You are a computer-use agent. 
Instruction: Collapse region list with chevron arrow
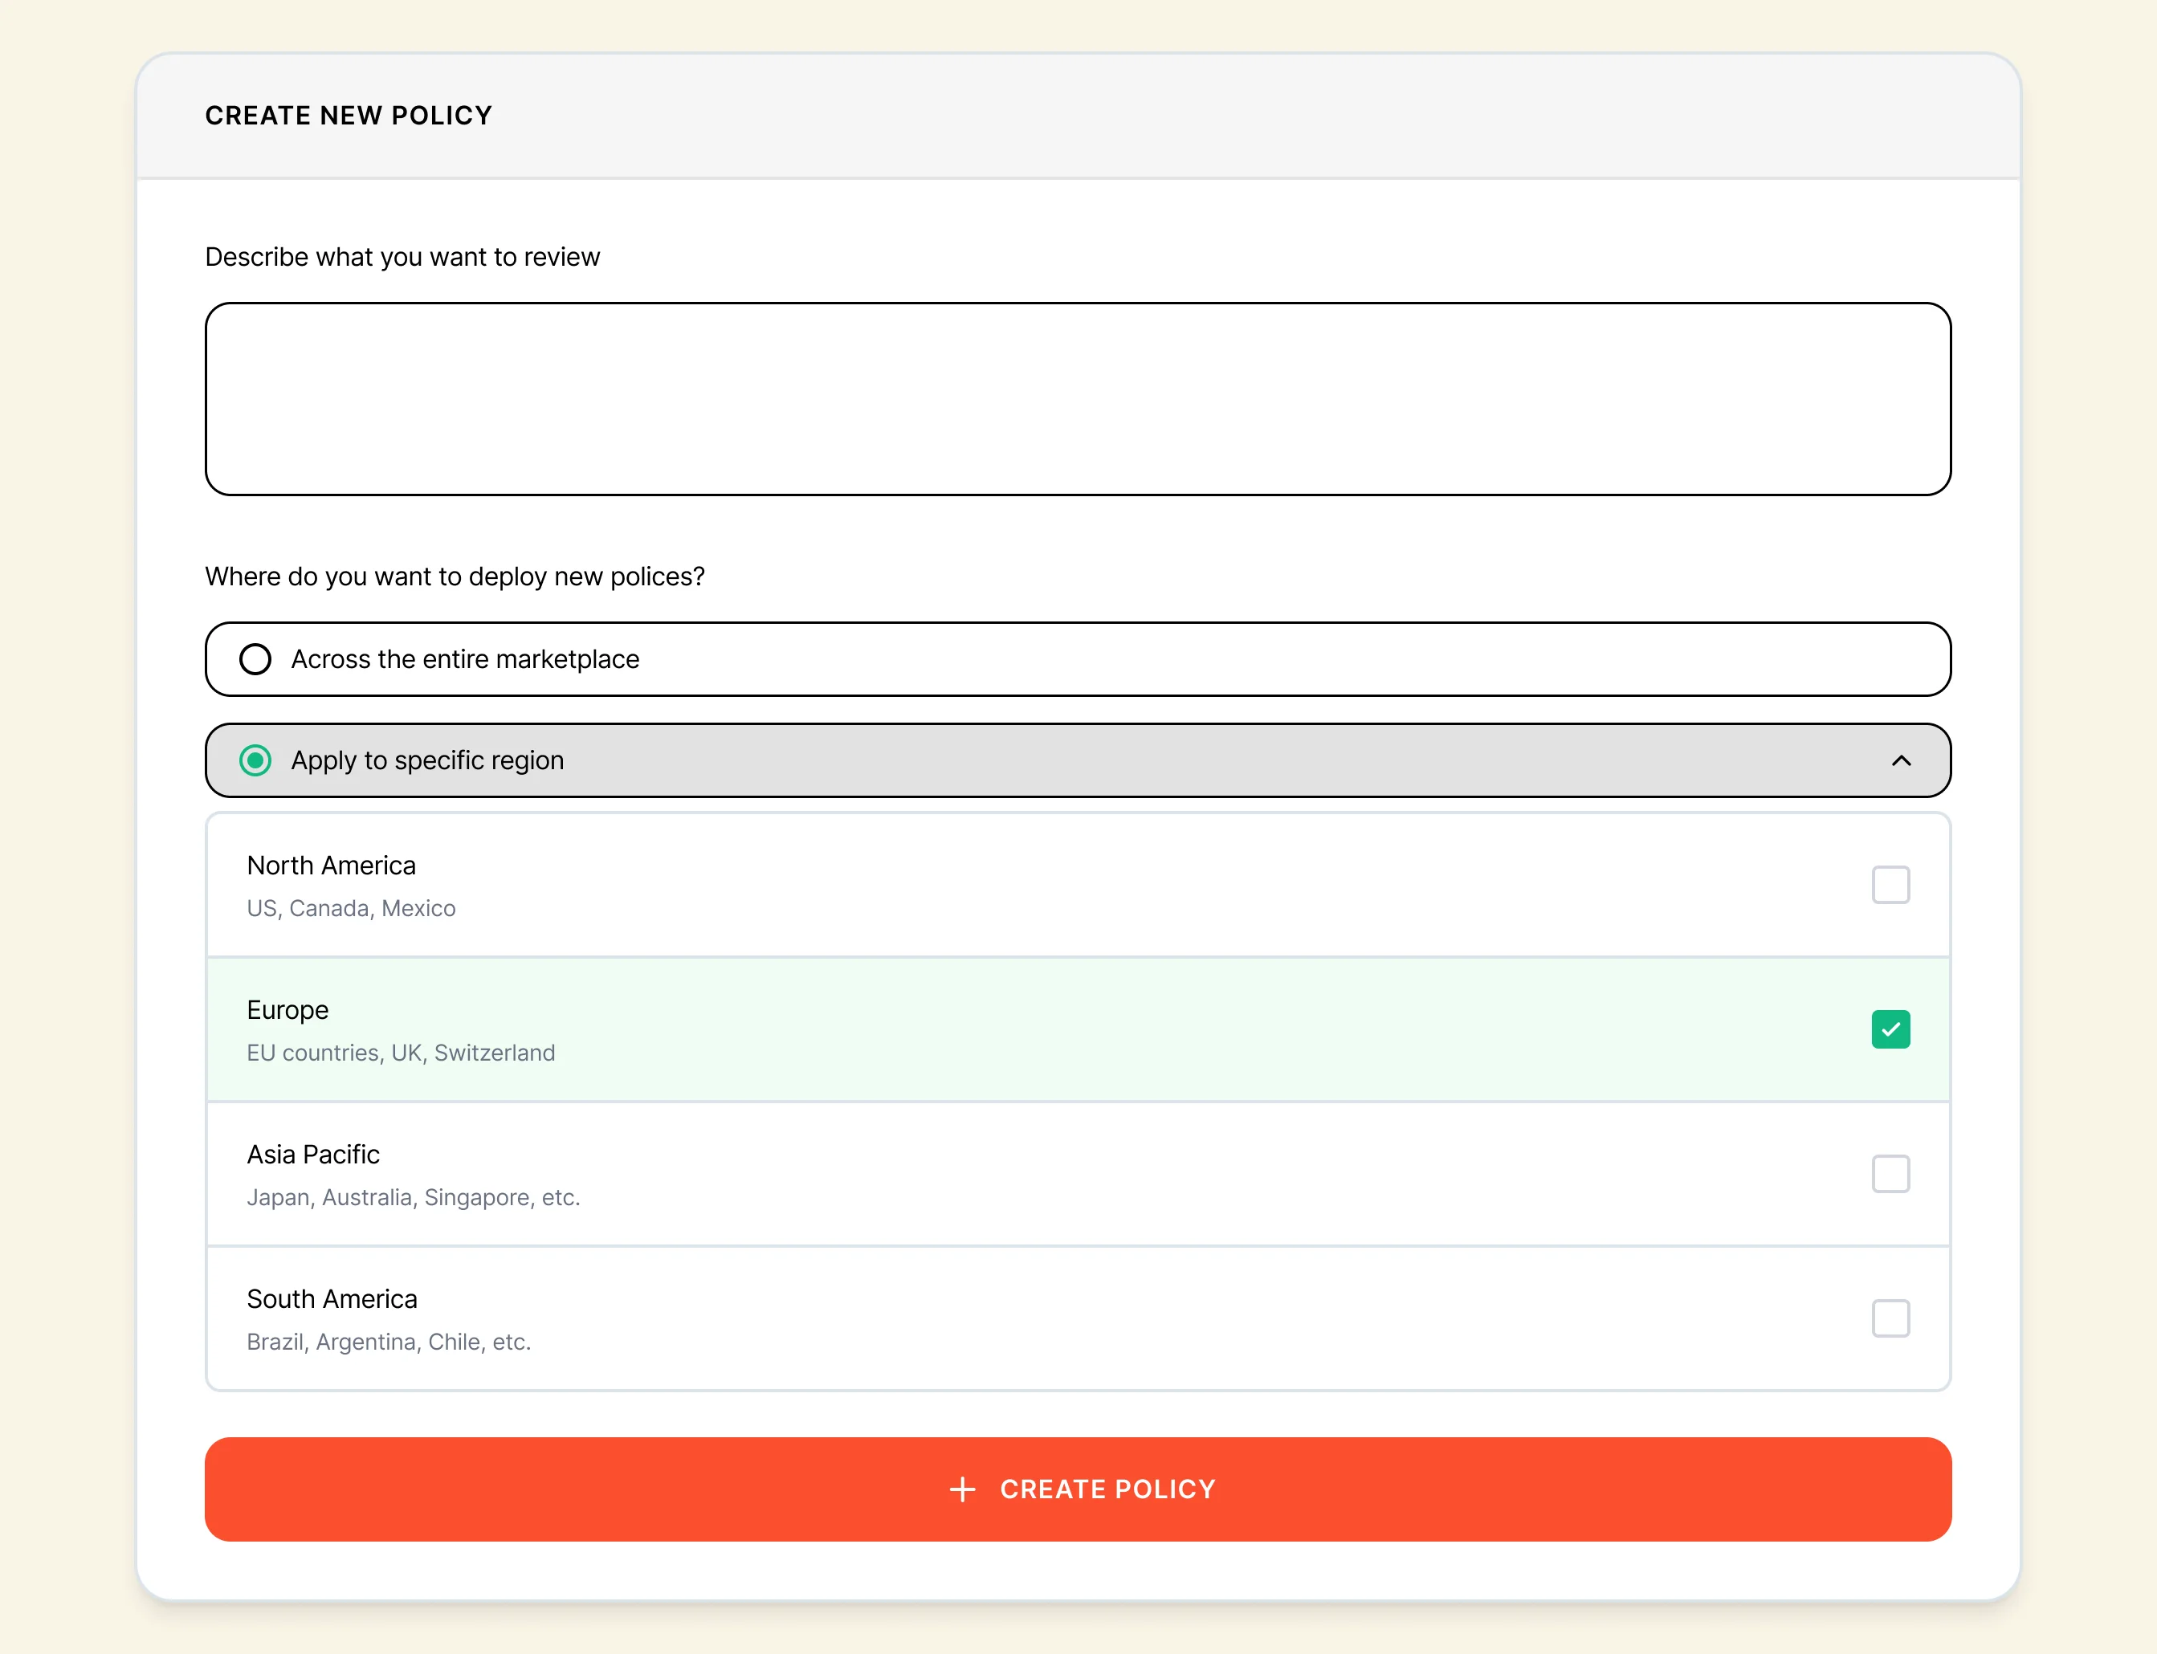coord(1901,761)
